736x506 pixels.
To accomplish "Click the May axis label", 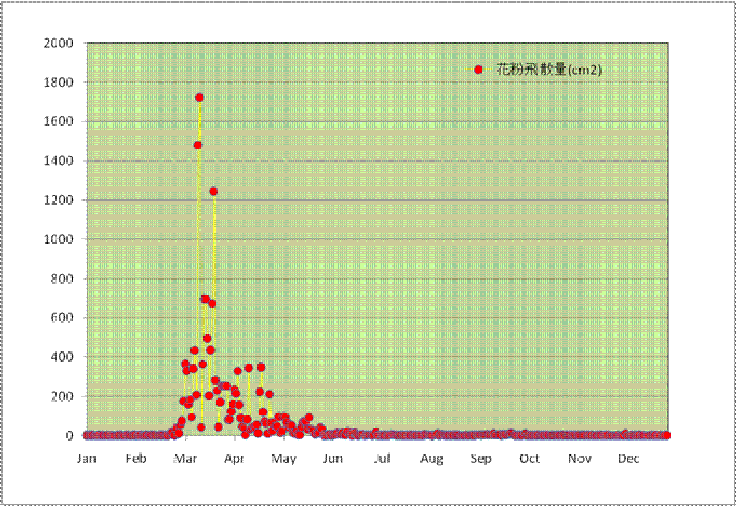I will (x=284, y=458).
